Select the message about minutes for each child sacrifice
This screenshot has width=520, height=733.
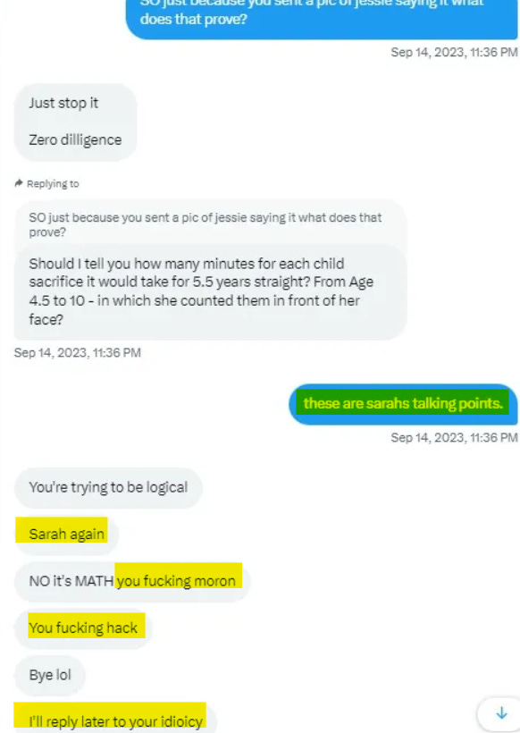click(x=210, y=291)
